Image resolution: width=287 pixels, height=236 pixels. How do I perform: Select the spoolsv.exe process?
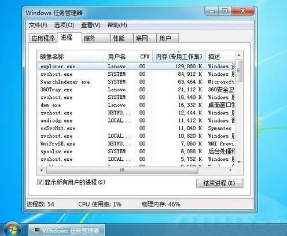tap(136, 152)
